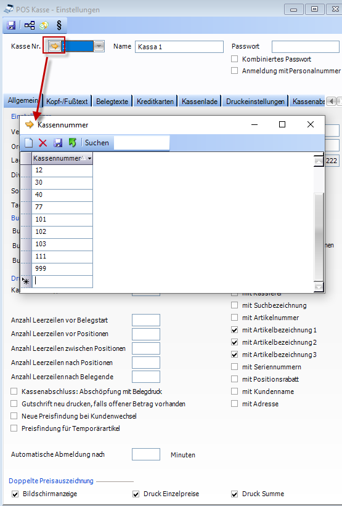The height and width of the screenshot is (506, 342).
Task: Click the green refresh arrow icon
Action: tap(72, 142)
